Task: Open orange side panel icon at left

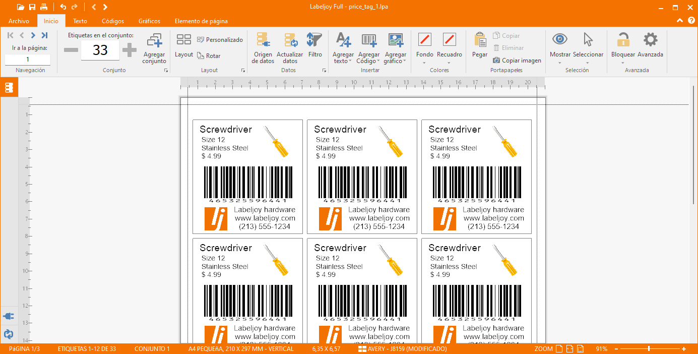Action: (9, 87)
